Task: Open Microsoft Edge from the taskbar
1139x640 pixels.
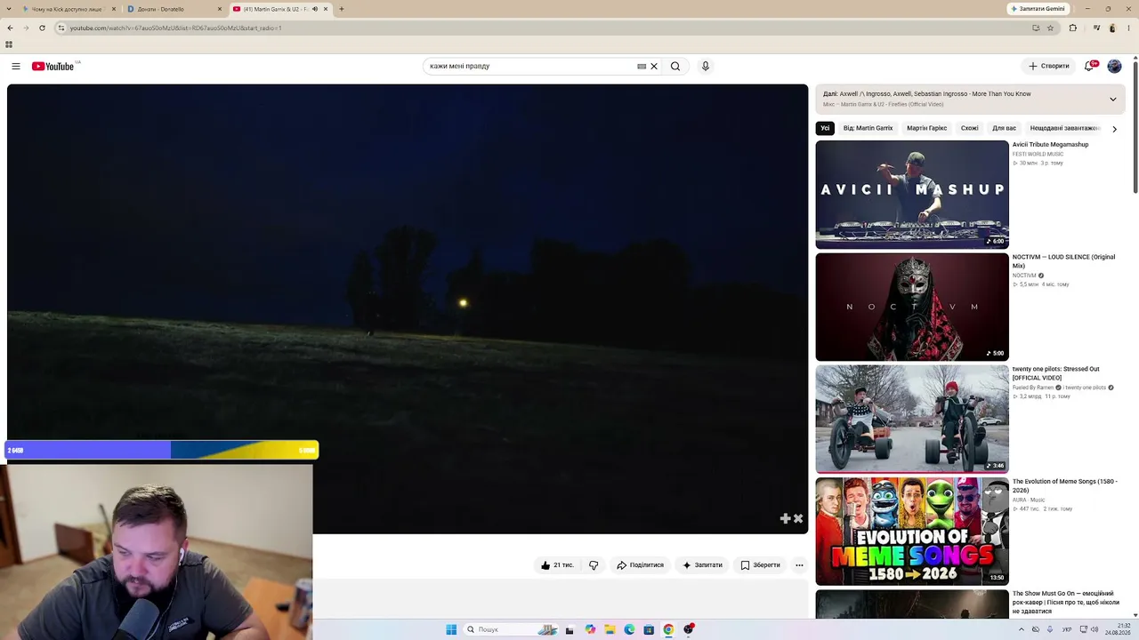Action: (629, 629)
